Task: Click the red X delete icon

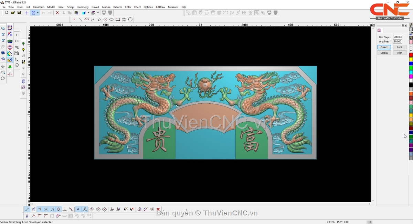Action: tap(57, 13)
